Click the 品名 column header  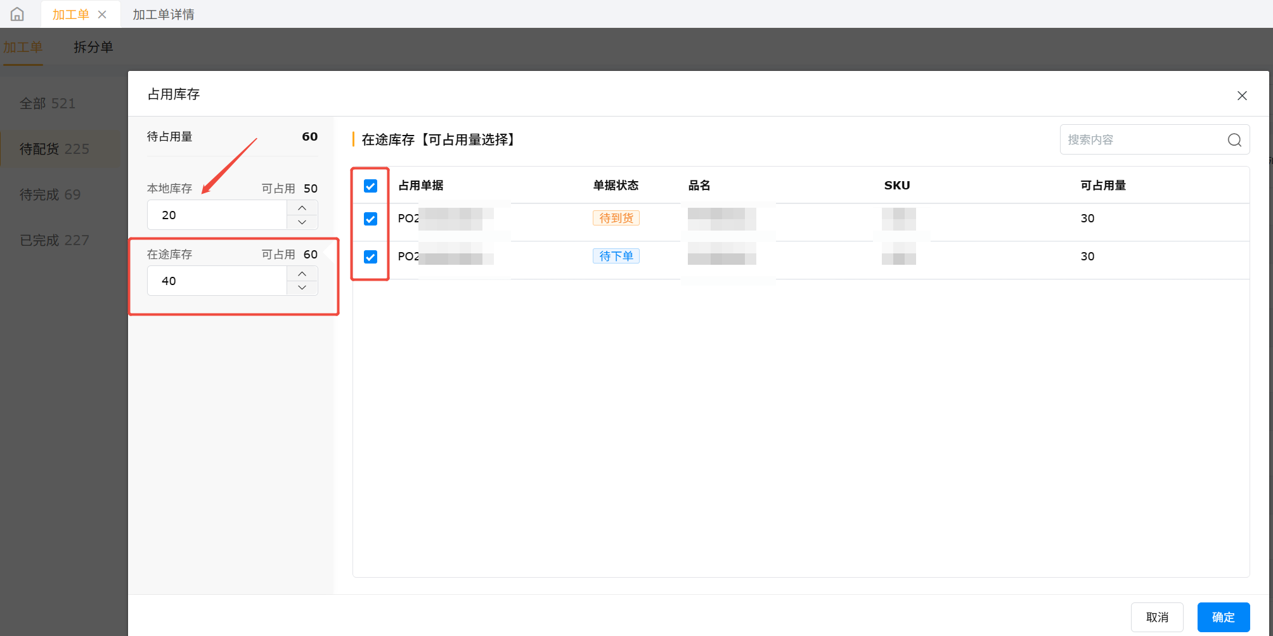coord(699,186)
